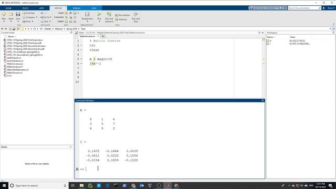Open Workspace panel actions menu icon
The image size is (336, 189).
coord(333,33)
